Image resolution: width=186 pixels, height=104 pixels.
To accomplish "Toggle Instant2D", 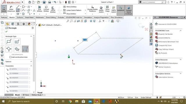I will pyautogui.click(x=121, y=10).
